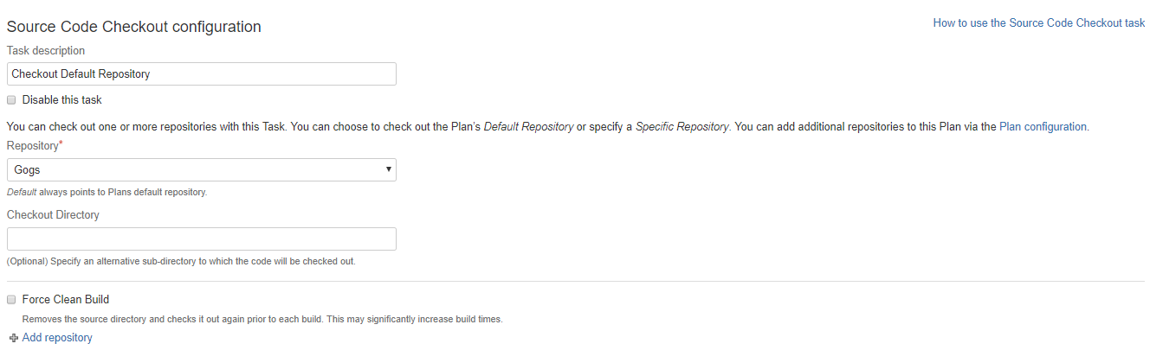Screen dimensions: 1150x350
Task: Click the "Checkout Directory" field label
Action: tap(53, 214)
